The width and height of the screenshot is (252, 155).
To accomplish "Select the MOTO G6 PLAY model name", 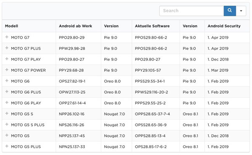I will [26, 103].
